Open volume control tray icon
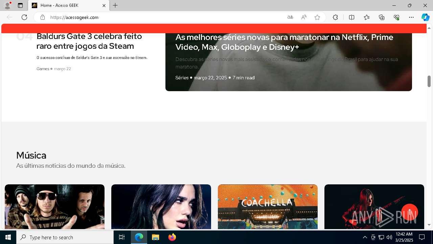 pyautogui.click(x=389, y=237)
